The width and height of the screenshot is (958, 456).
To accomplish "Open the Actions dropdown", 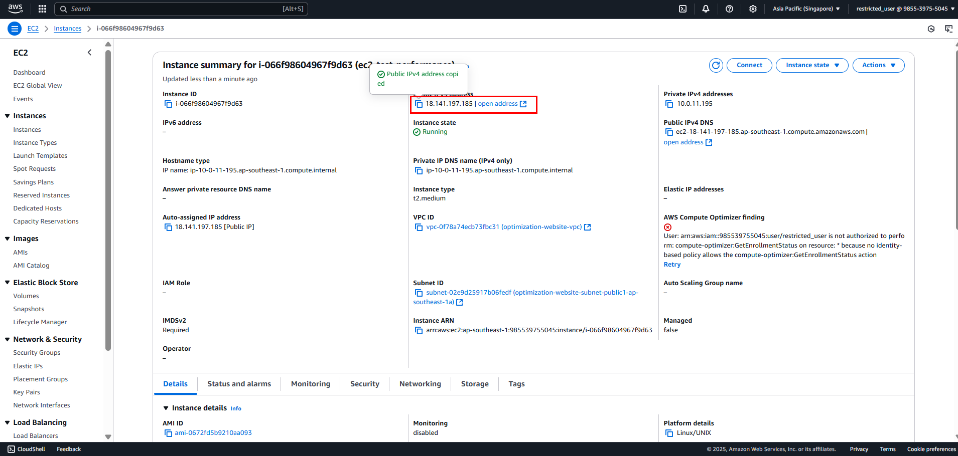I will [878, 65].
